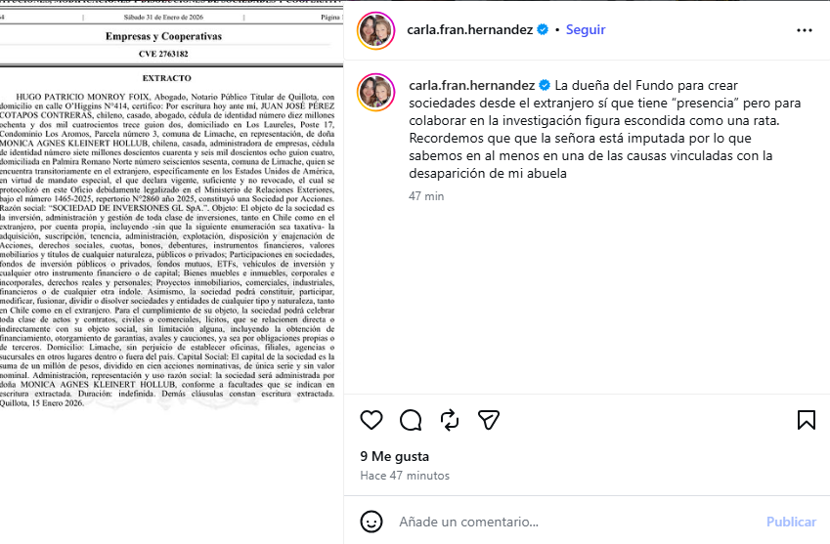830x544 pixels.
Task: Like the post with heart icon
Action: click(x=371, y=420)
